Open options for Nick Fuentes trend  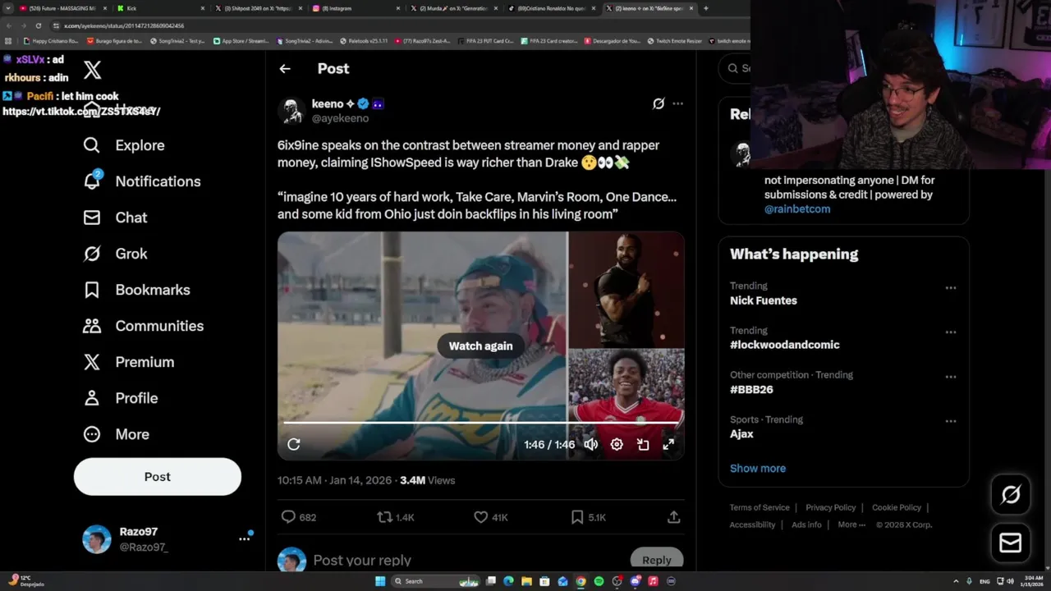pos(950,288)
